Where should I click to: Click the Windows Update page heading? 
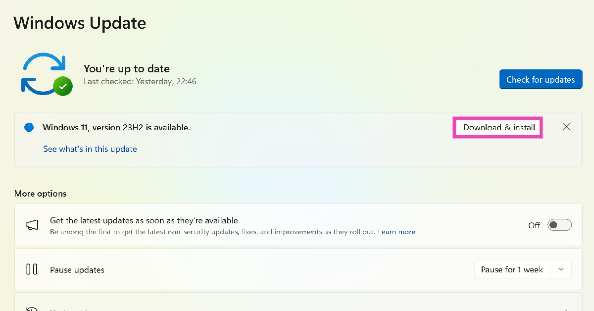80,23
